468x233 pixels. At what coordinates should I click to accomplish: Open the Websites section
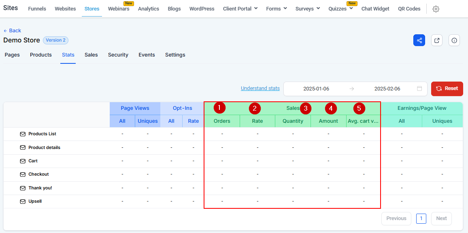[x=65, y=8]
